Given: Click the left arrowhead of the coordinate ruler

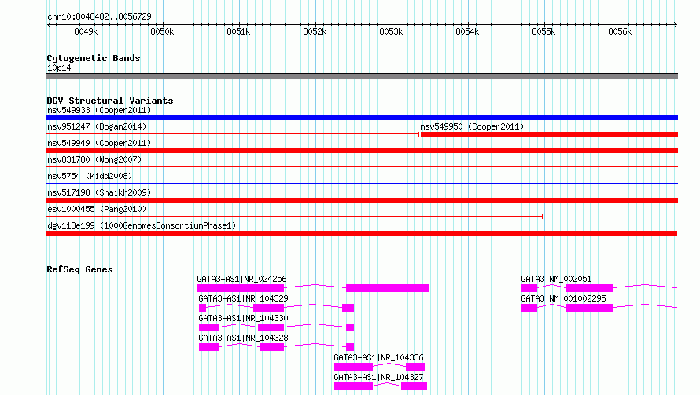Looking at the screenshot, I should click(x=49, y=24).
